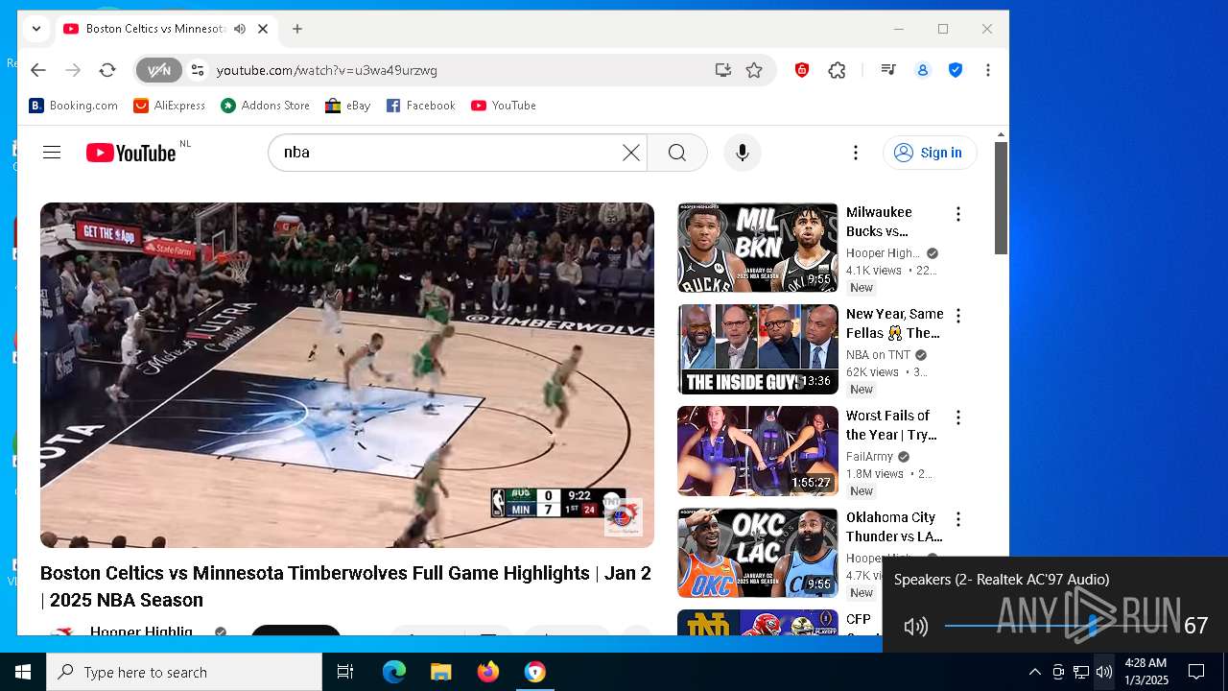Screen dimensions: 1228x691
Task: Open options for Milwaukee Bucks video
Action: click(957, 214)
